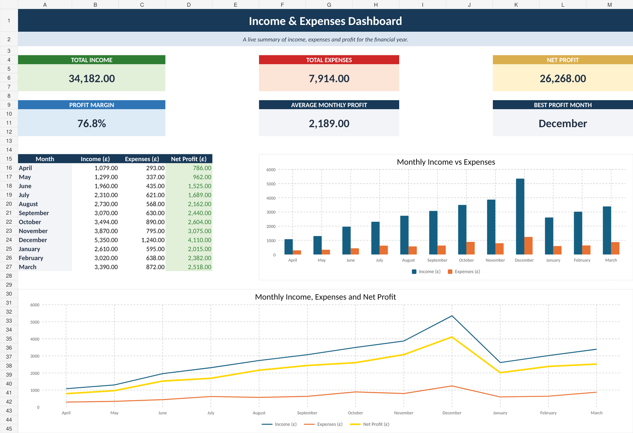Select the average monthly profit 2,189.00
This screenshot has height=433, width=633.
tap(329, 123)
